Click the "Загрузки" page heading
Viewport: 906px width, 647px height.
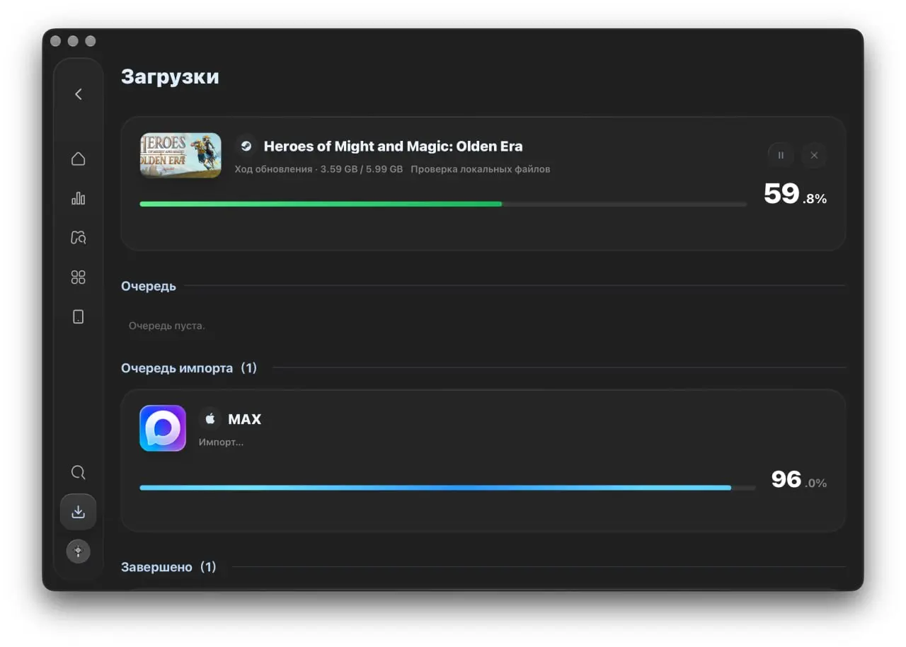click(170, 76)
